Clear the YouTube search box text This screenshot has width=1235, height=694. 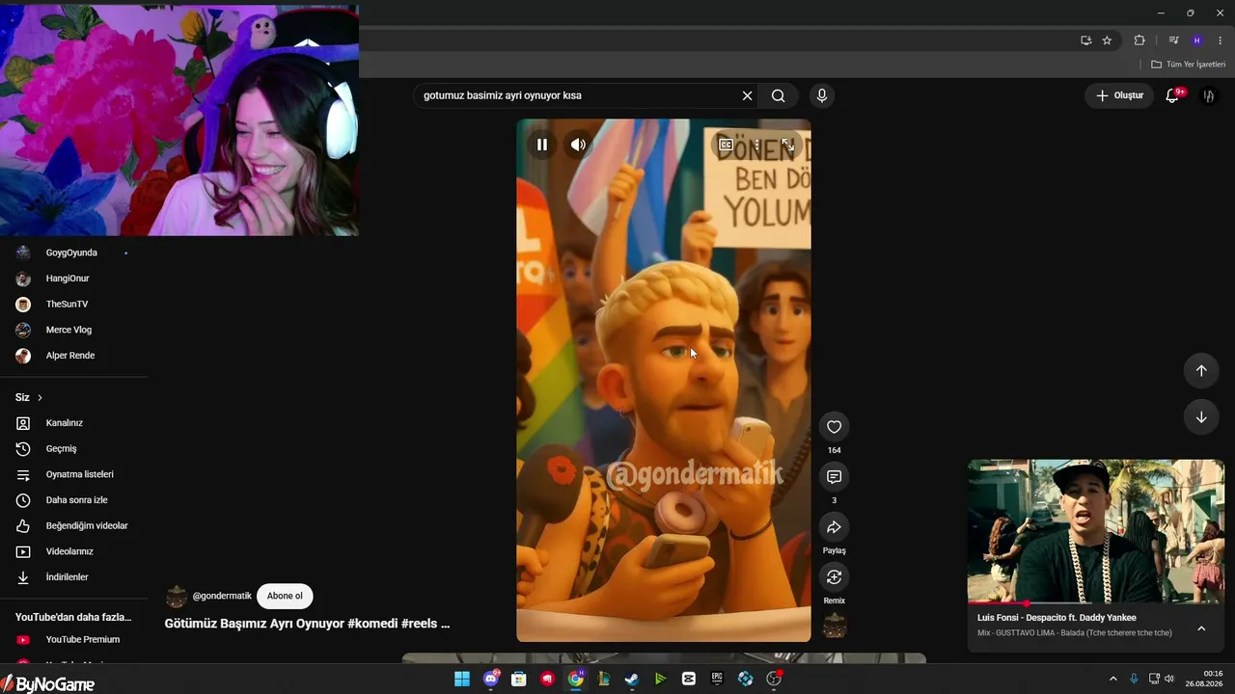tap(747, 95)
